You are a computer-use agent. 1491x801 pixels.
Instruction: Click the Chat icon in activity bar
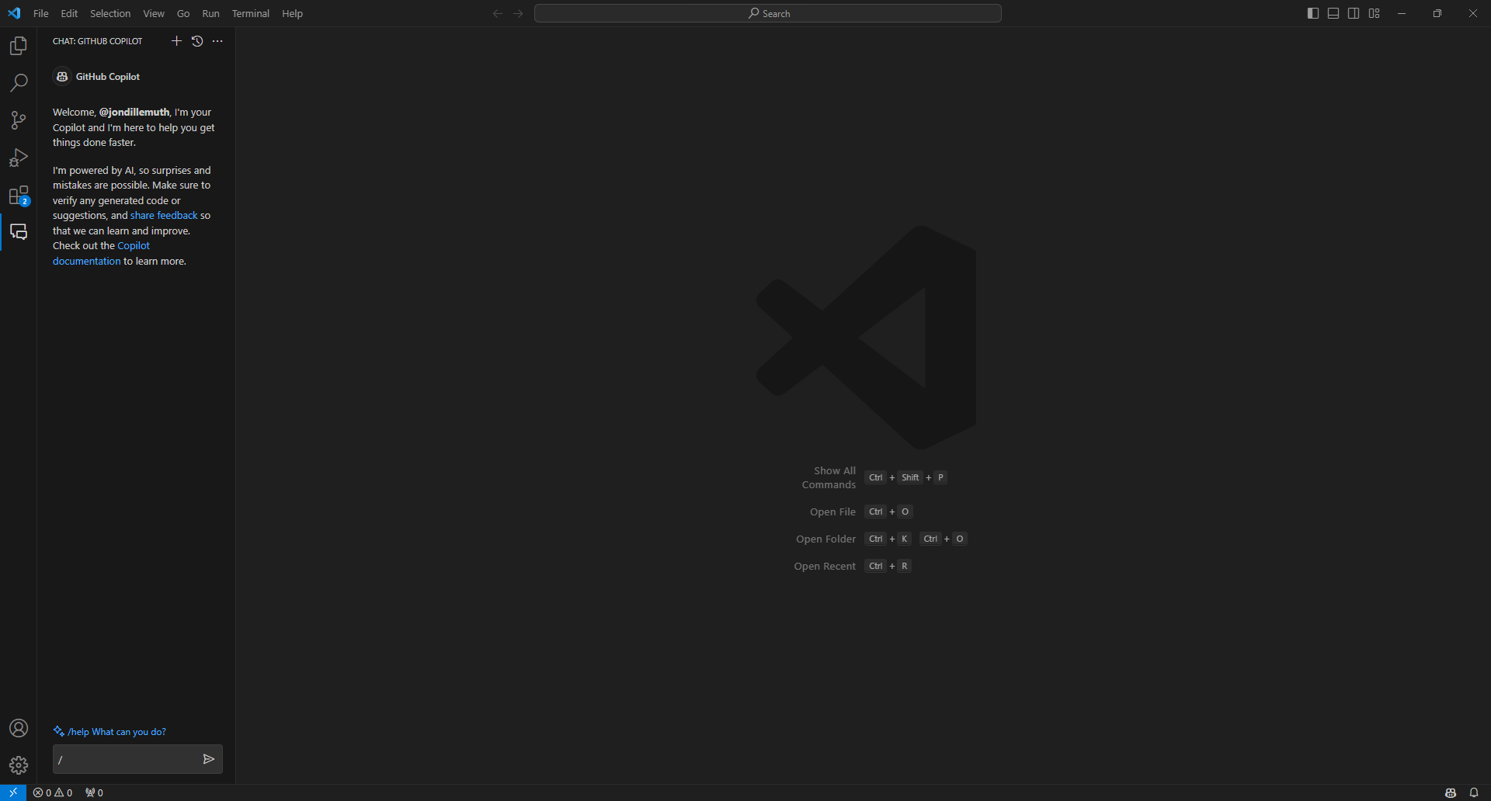click(19, 232)
